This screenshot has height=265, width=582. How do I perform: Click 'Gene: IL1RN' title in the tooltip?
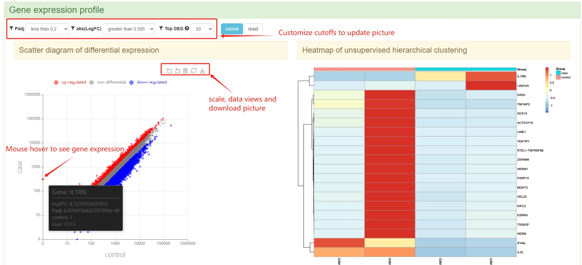pos(69,192)
